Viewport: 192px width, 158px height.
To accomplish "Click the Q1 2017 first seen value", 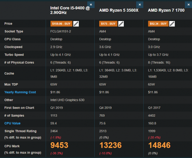I will click(154, 108).
